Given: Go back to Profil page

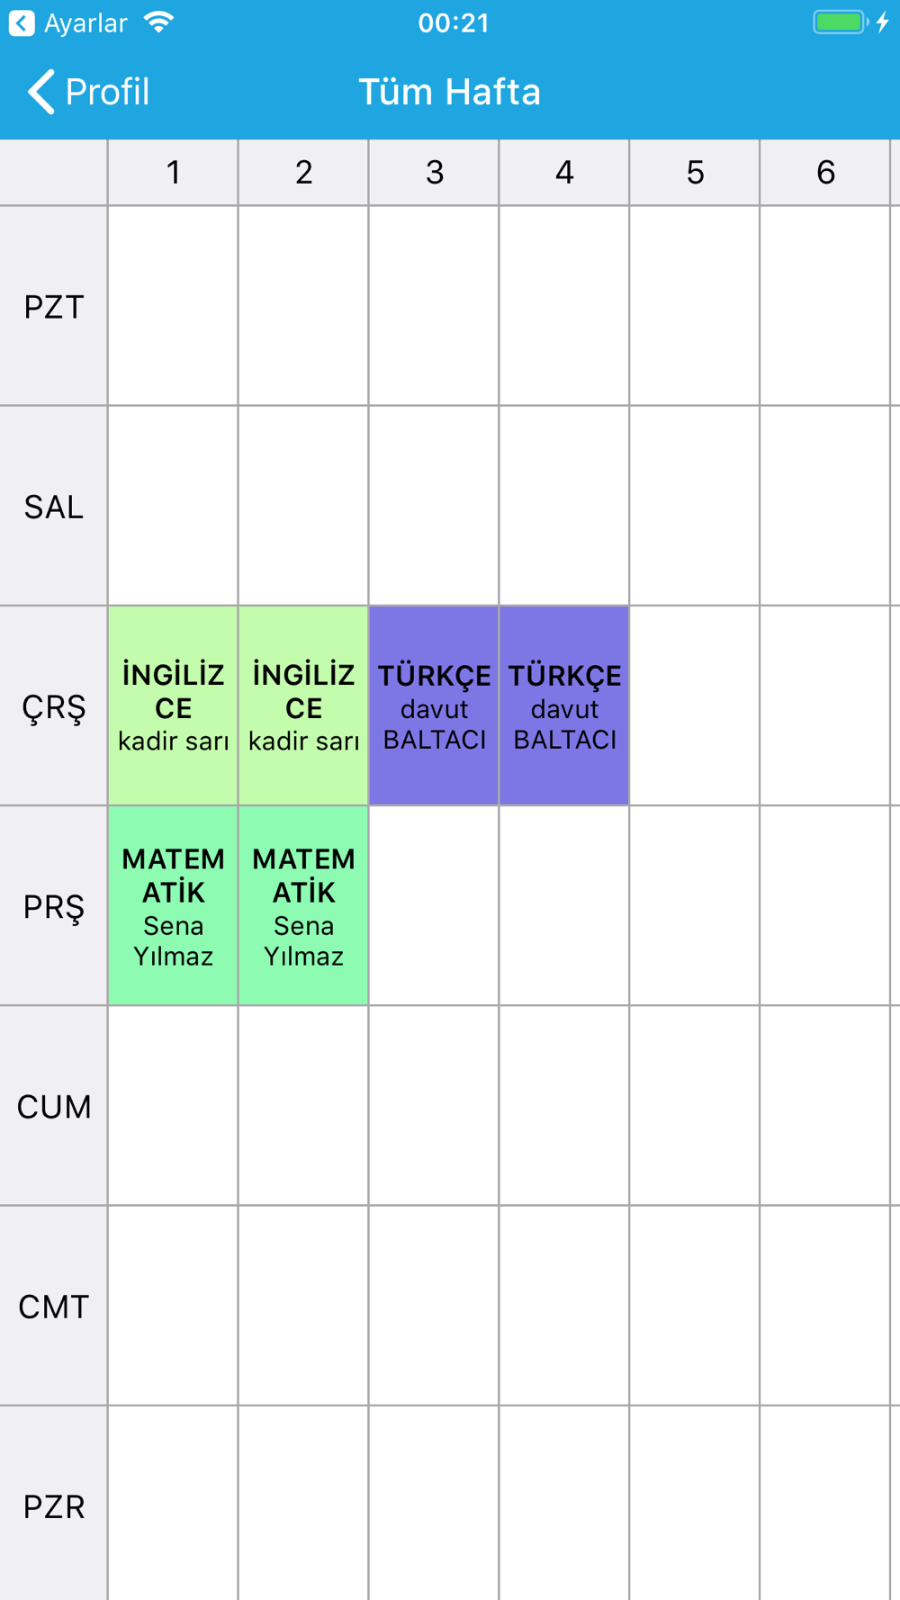Looking at the screenshot, I should click(88, 92).
